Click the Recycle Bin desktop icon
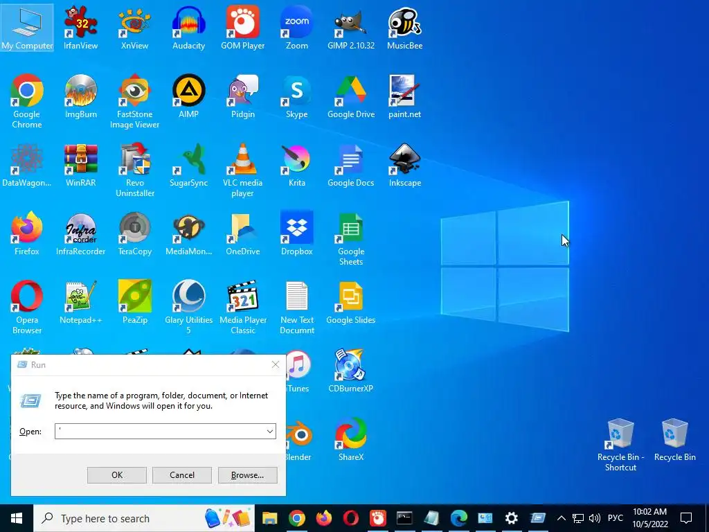The image size is (709, 532). (x=674, y=438)
